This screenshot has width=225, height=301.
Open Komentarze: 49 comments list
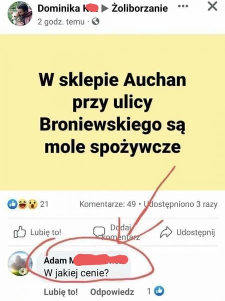tap(107, 204)
